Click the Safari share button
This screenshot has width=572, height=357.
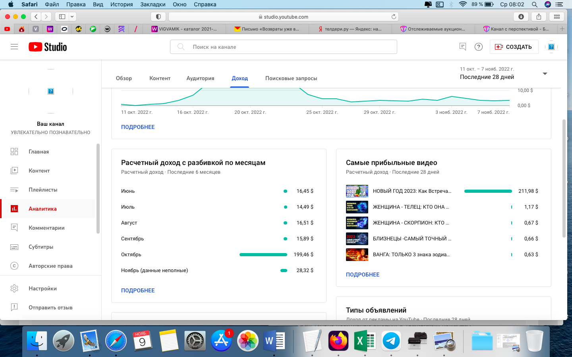[539, 17]
